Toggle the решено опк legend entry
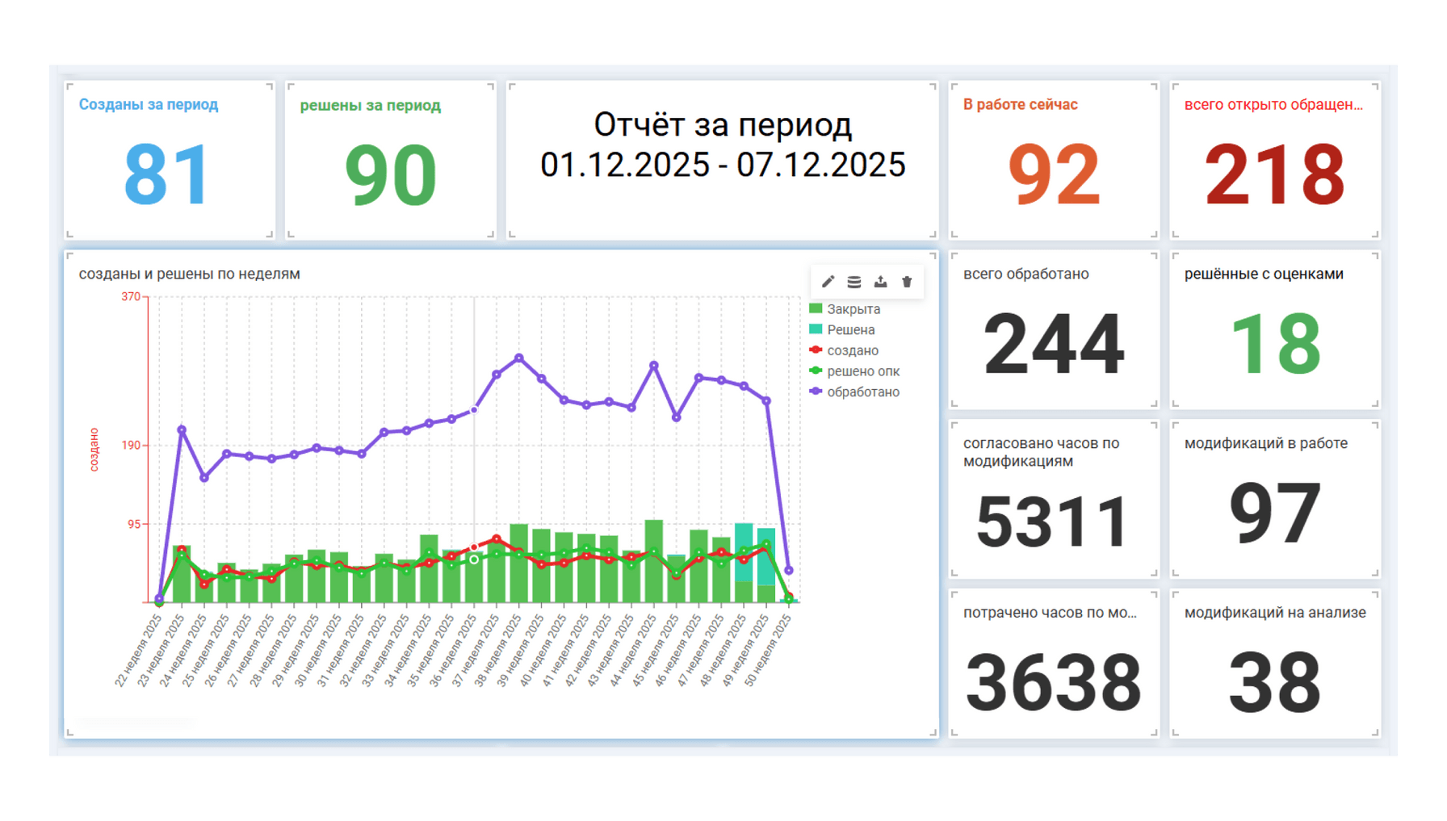The height and width of the screenshot is (821, 1447). (x=862, y=371)
